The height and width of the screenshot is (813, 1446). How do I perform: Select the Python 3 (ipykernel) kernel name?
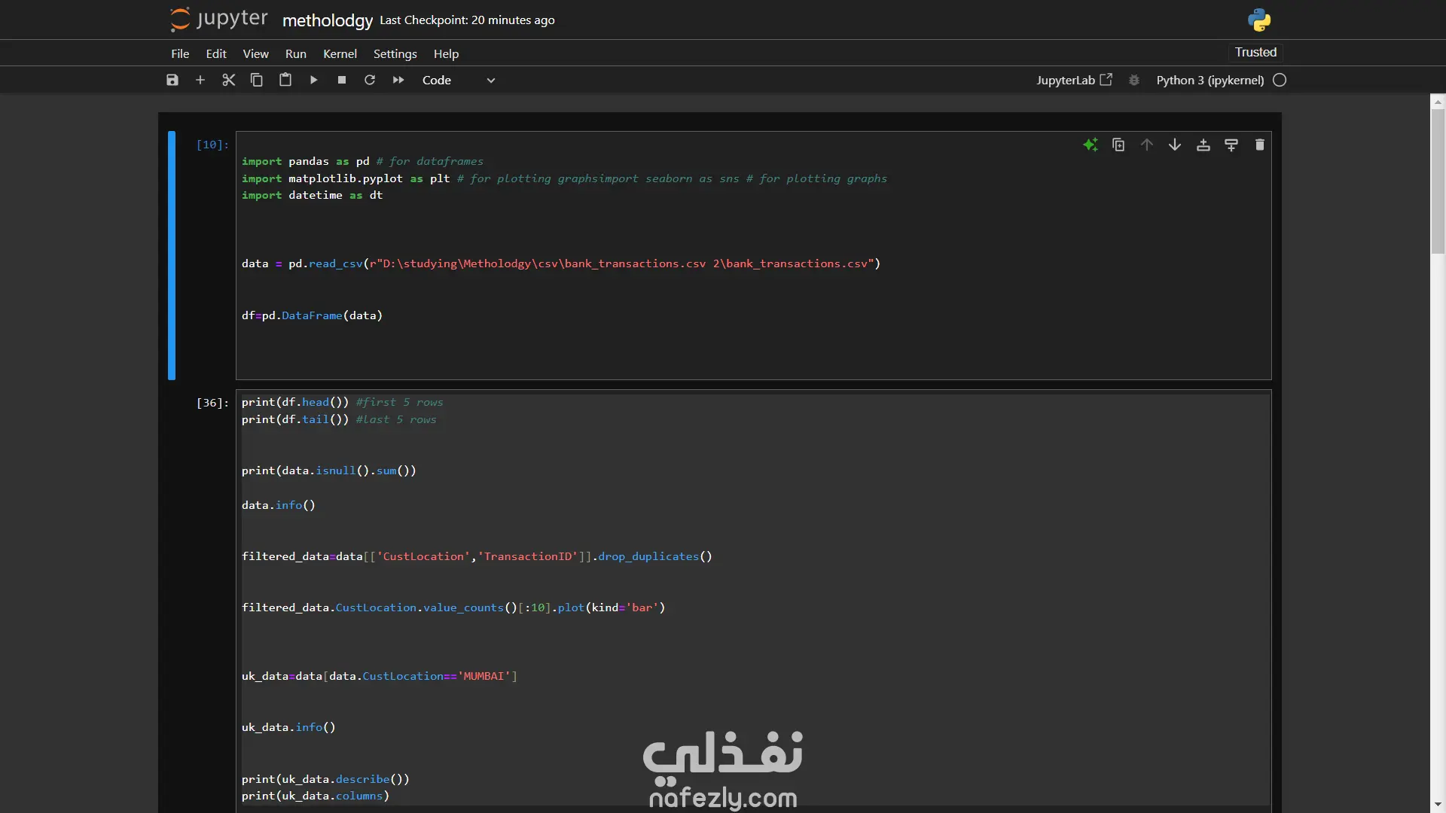1210,80
